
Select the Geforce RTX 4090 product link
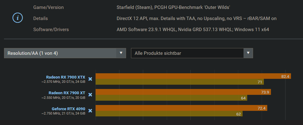(x=68, y=109)
